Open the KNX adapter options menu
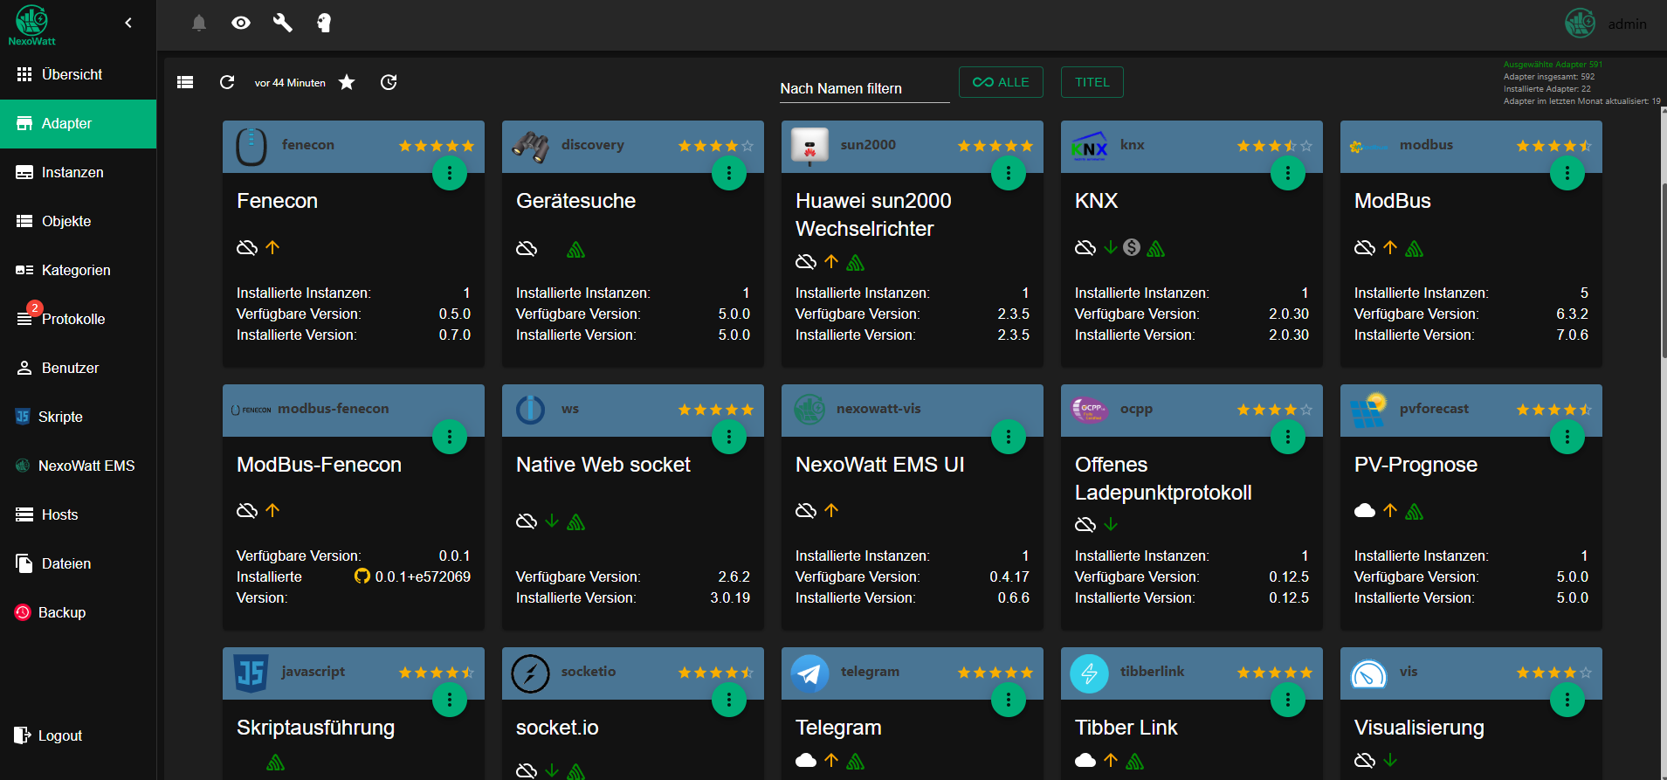1667x780 pixels. [x=1288, y=173]
